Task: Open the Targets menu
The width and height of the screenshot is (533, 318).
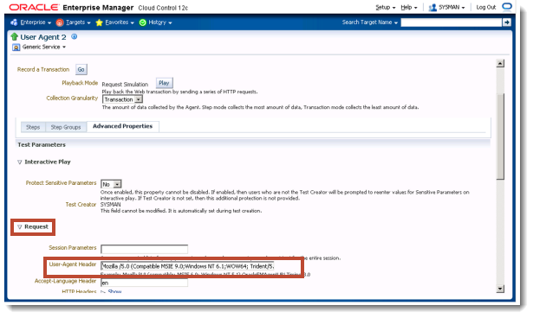Action: pos(74,22)
